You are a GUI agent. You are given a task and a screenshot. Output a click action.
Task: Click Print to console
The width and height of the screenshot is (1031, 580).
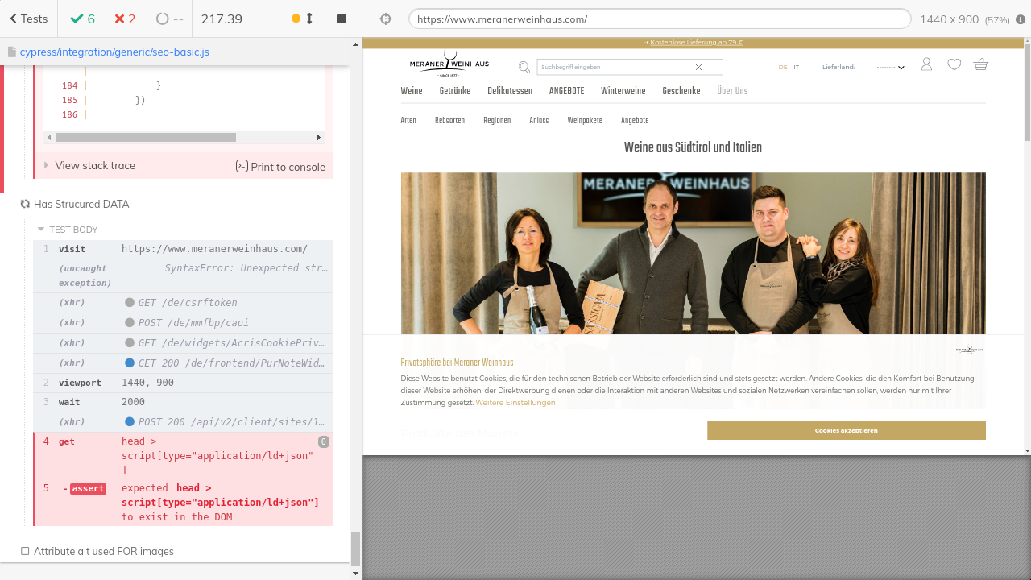(x=280, y=167)
